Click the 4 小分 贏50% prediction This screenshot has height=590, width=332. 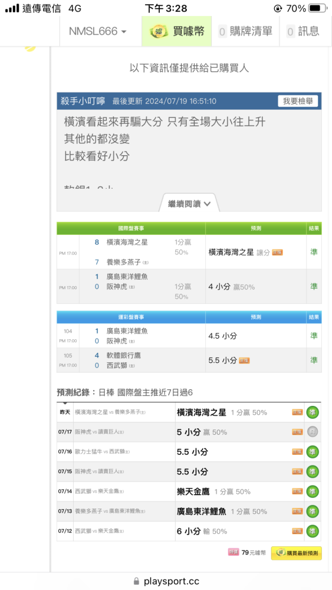click(231, 287)
